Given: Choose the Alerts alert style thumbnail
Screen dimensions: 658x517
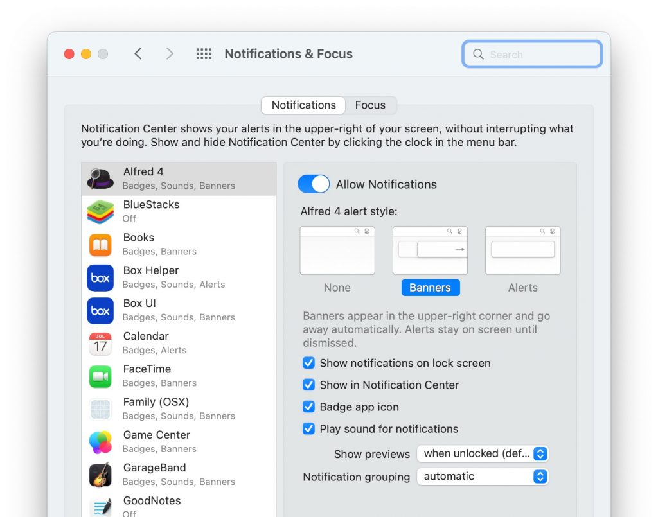Looking at the screenshot, I should (523, 250).
